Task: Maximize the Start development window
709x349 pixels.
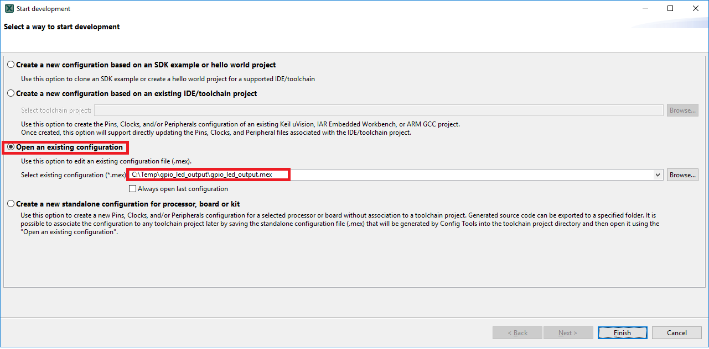Action: [670, 9]
